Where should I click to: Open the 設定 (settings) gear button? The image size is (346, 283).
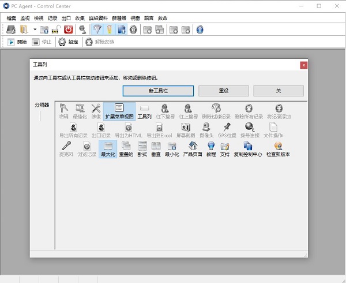(67, 42)
